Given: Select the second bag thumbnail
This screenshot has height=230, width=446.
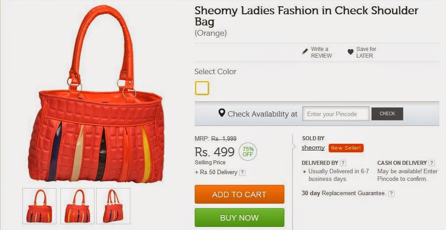Looking at the screenshot, I should coord(77,206).
